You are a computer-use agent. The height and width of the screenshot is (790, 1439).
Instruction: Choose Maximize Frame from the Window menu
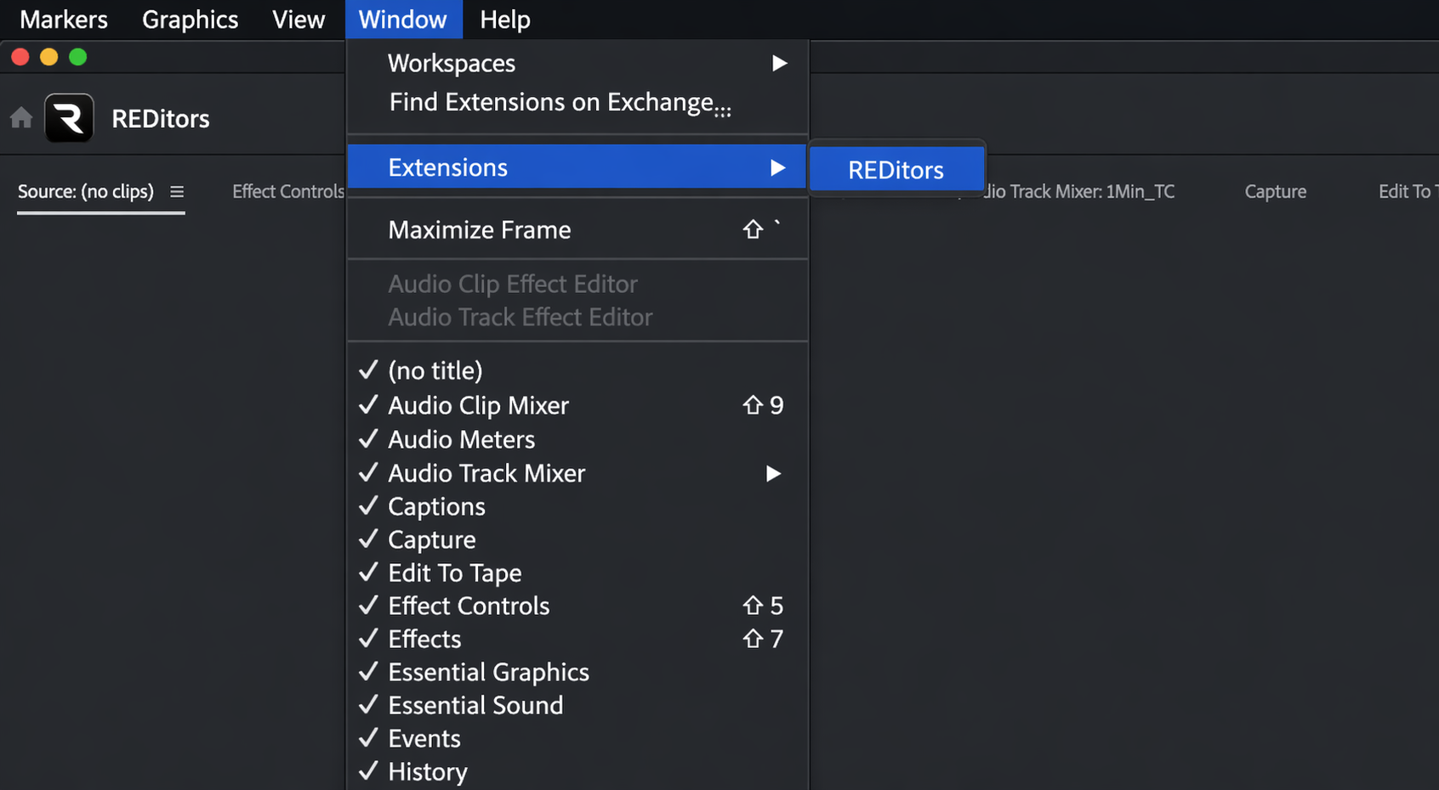pos(479,229)
